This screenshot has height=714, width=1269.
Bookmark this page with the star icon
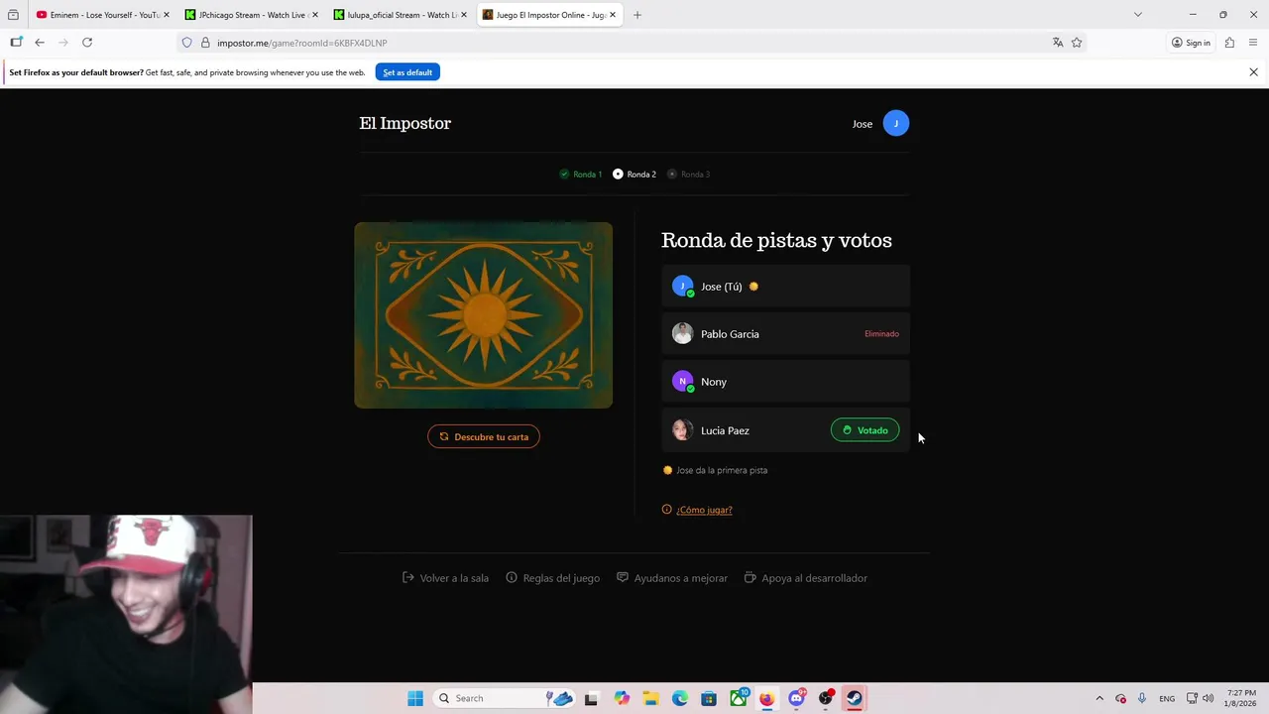[1077, 43]
